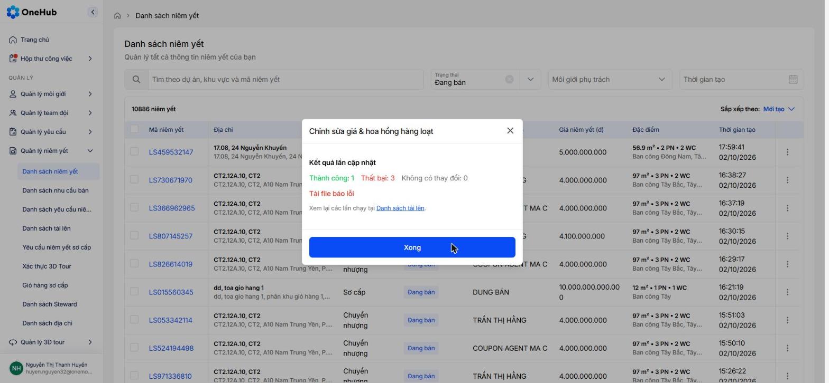Viewport: 829px width, 383px height.
Task: Clear the Trạng thái filter value
Action: [x=509, y=79]
